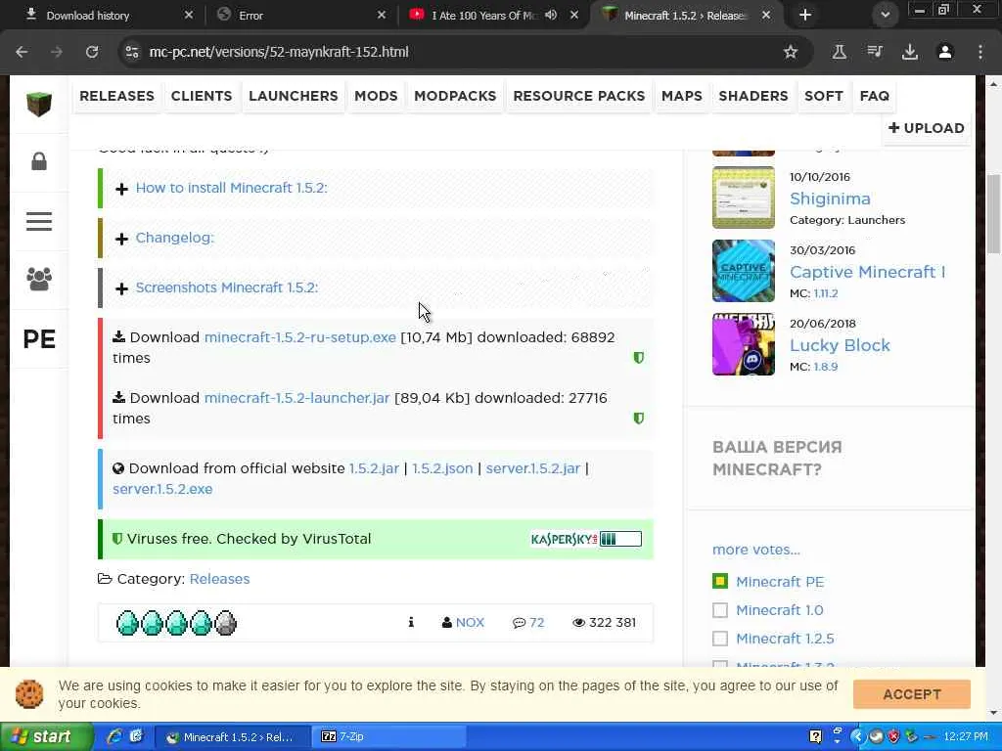
Task: Open the PE section in sidebar
Action: tap(39, 339)
